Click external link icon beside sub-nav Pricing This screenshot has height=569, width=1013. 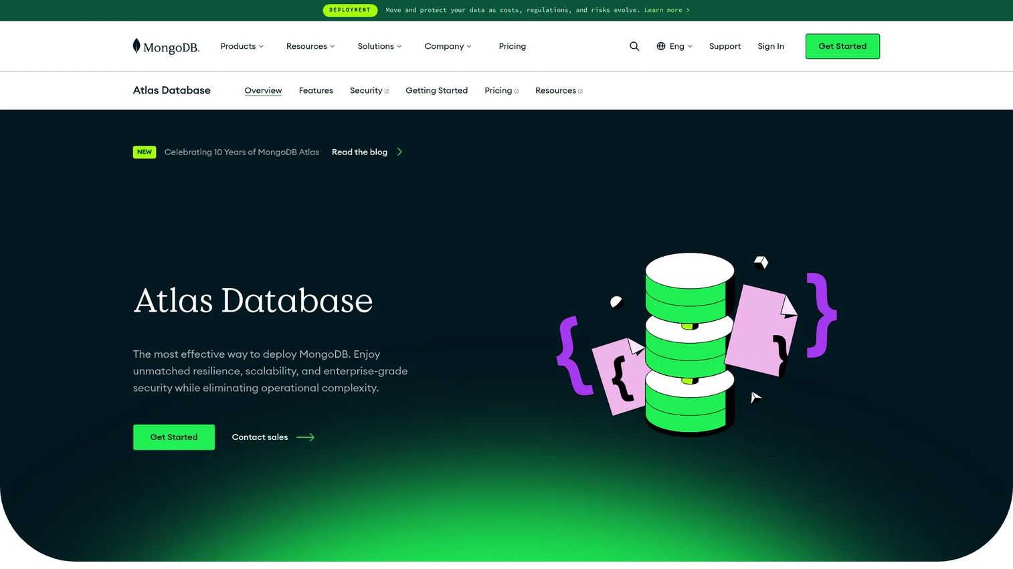pos(517,91)
